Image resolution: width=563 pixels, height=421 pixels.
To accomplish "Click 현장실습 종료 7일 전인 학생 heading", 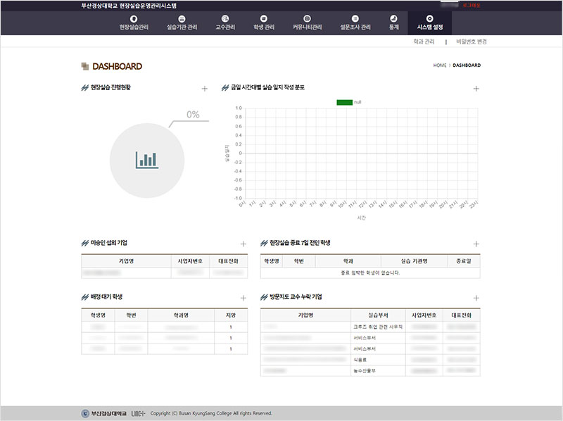I will click(x=300, y=243).
